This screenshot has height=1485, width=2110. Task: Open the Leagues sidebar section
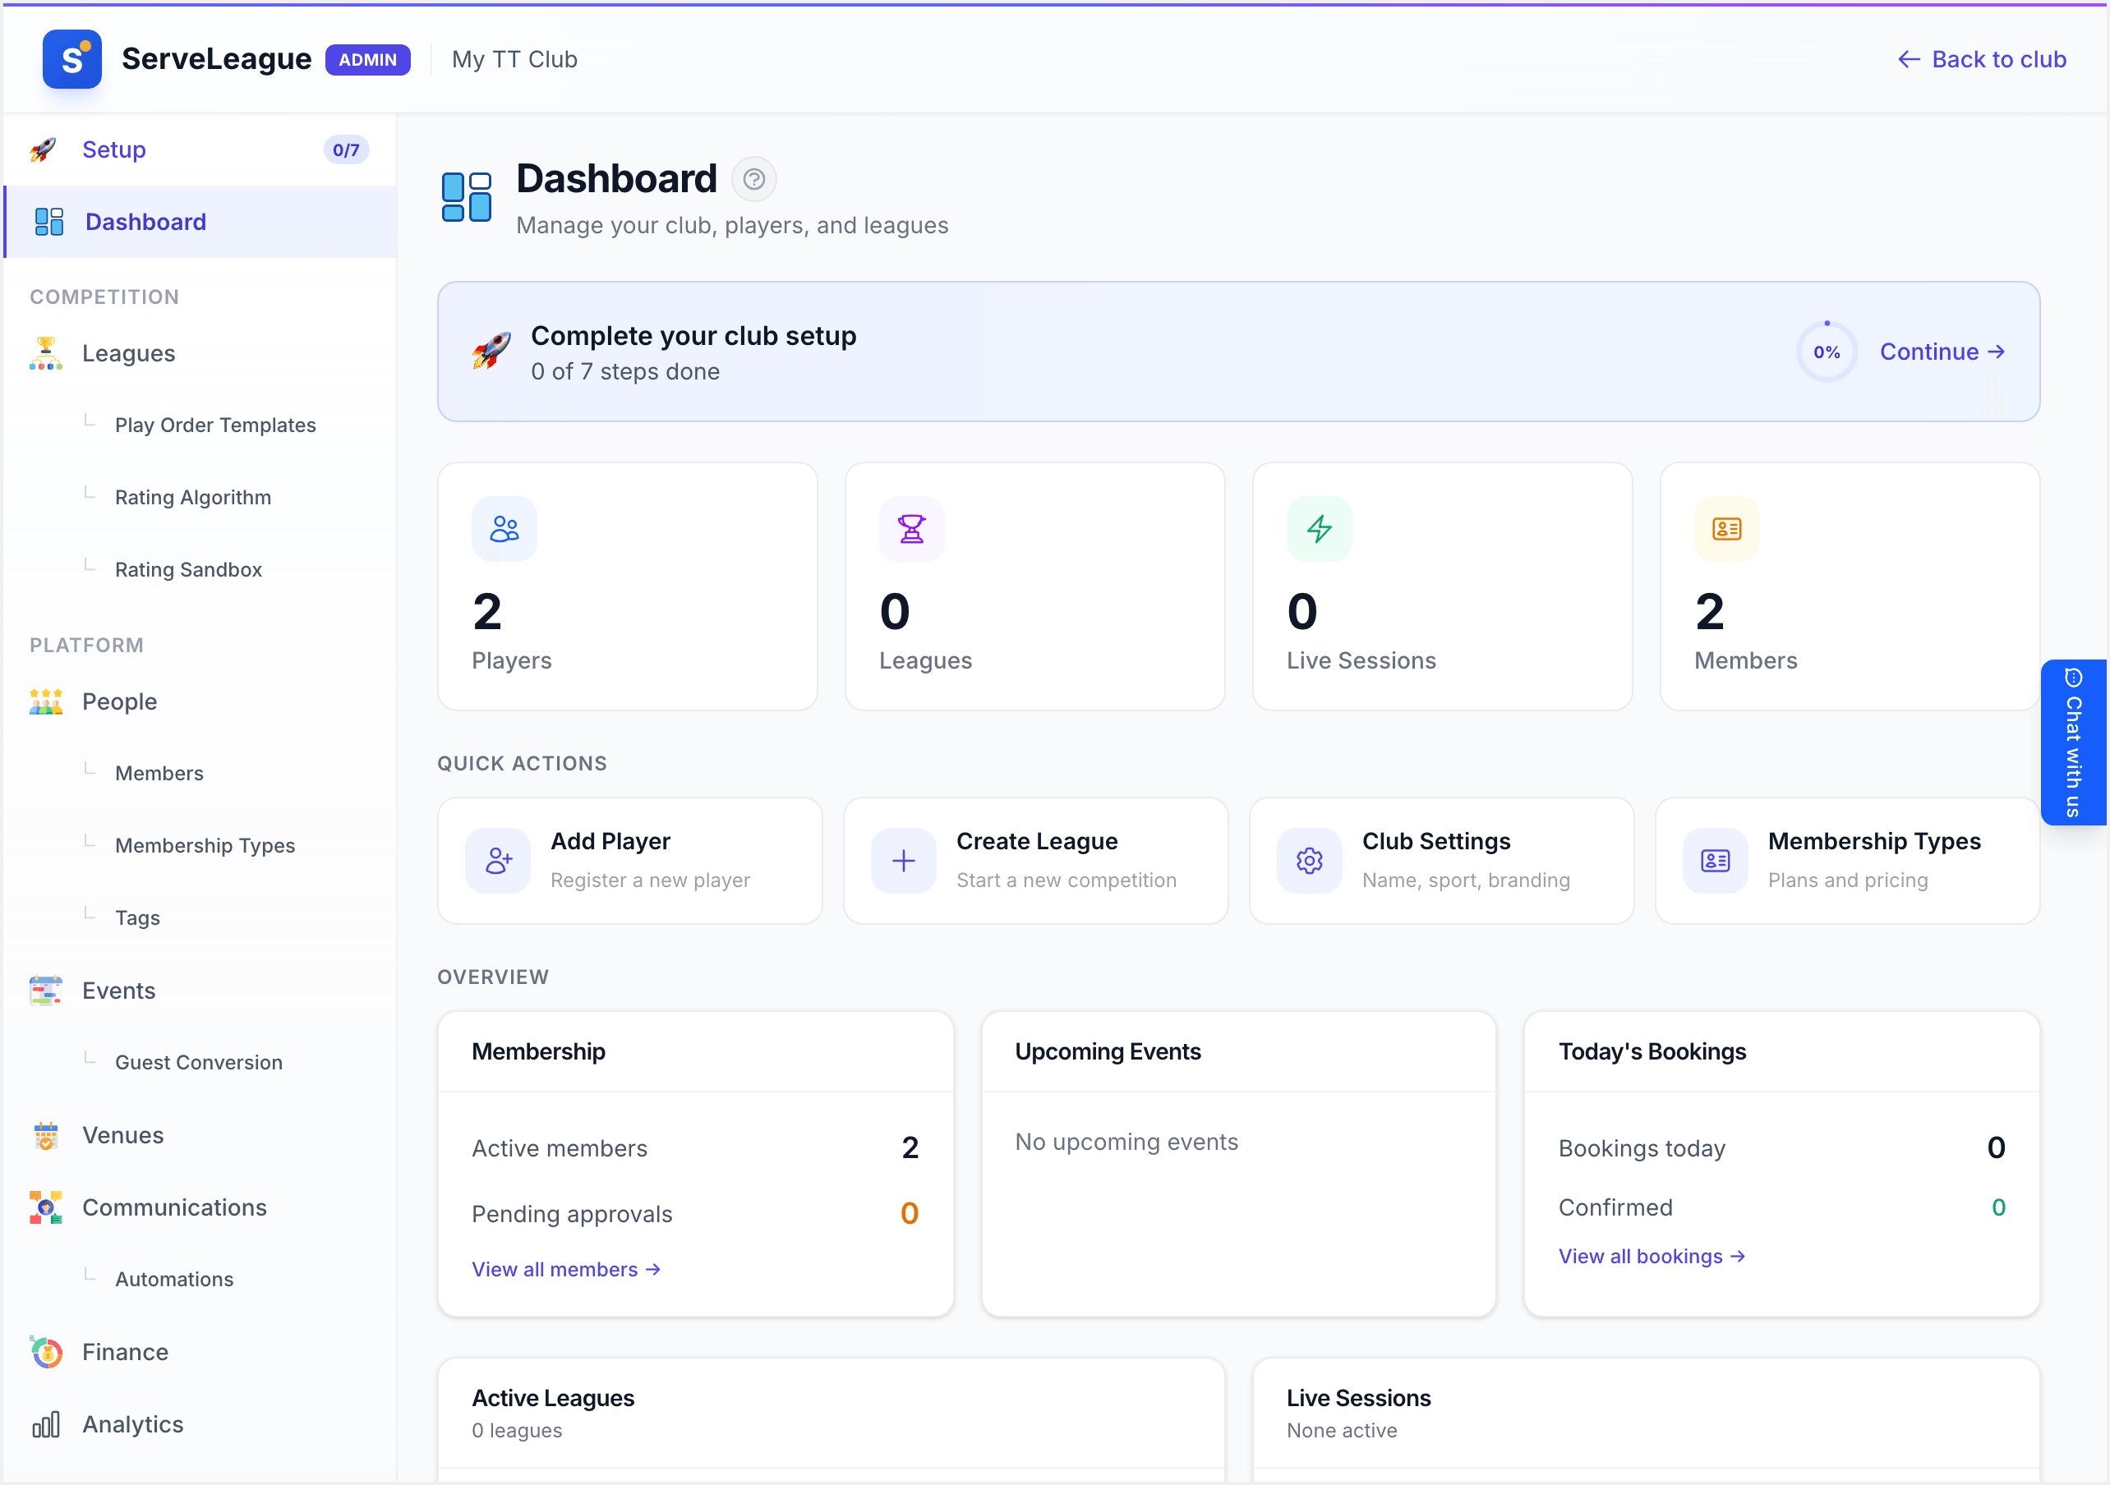tap(200, 354)
